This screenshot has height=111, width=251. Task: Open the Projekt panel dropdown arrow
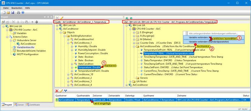pyautogui.click(x=45, y=17)
